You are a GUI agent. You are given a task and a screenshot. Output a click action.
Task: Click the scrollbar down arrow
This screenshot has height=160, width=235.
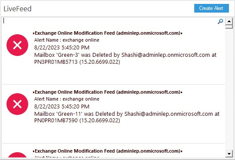[x=229, y=153]
